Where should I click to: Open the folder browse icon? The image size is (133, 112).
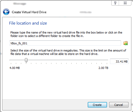tap(126, 43)
